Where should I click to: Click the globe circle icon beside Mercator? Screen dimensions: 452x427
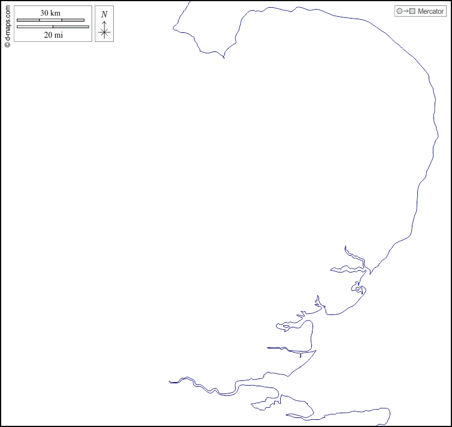[x=399, y=11]
